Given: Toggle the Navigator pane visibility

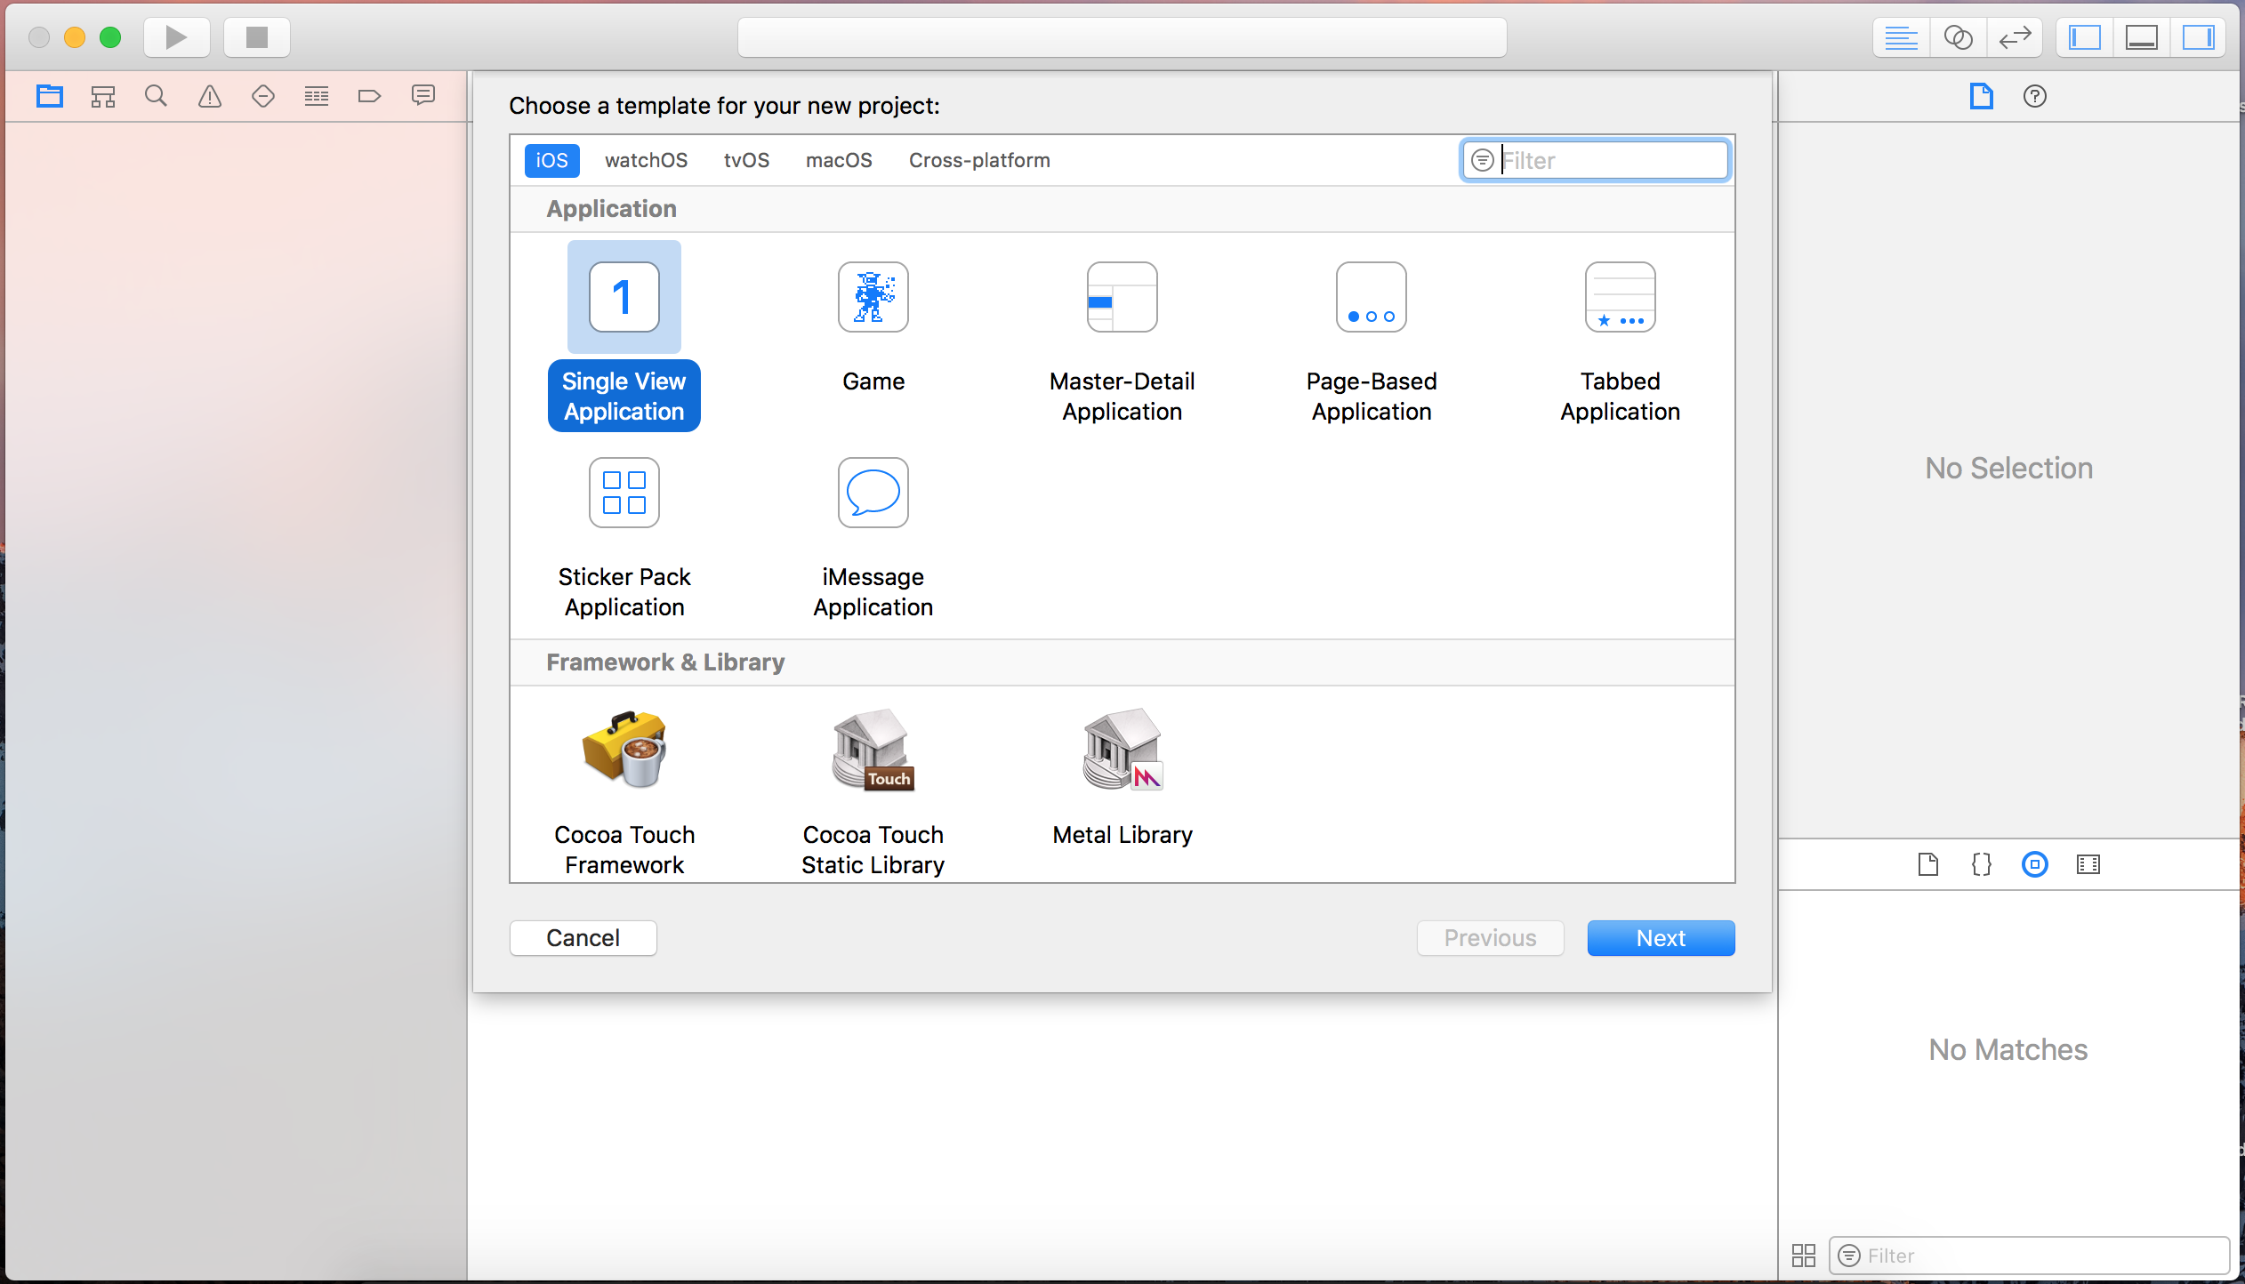Looking at the screenshot, I should [x=2085, y=37].
